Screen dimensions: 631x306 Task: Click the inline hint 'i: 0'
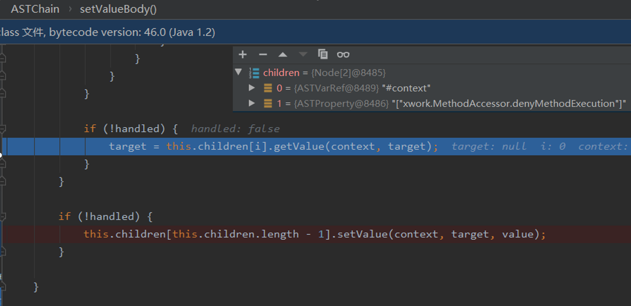click(553, 146)
